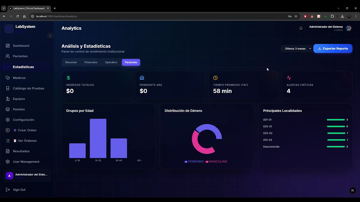Click the 013-03 locality label
This screenshot has height=202, width=360.
pyautogui.click(x=267, y=140)
